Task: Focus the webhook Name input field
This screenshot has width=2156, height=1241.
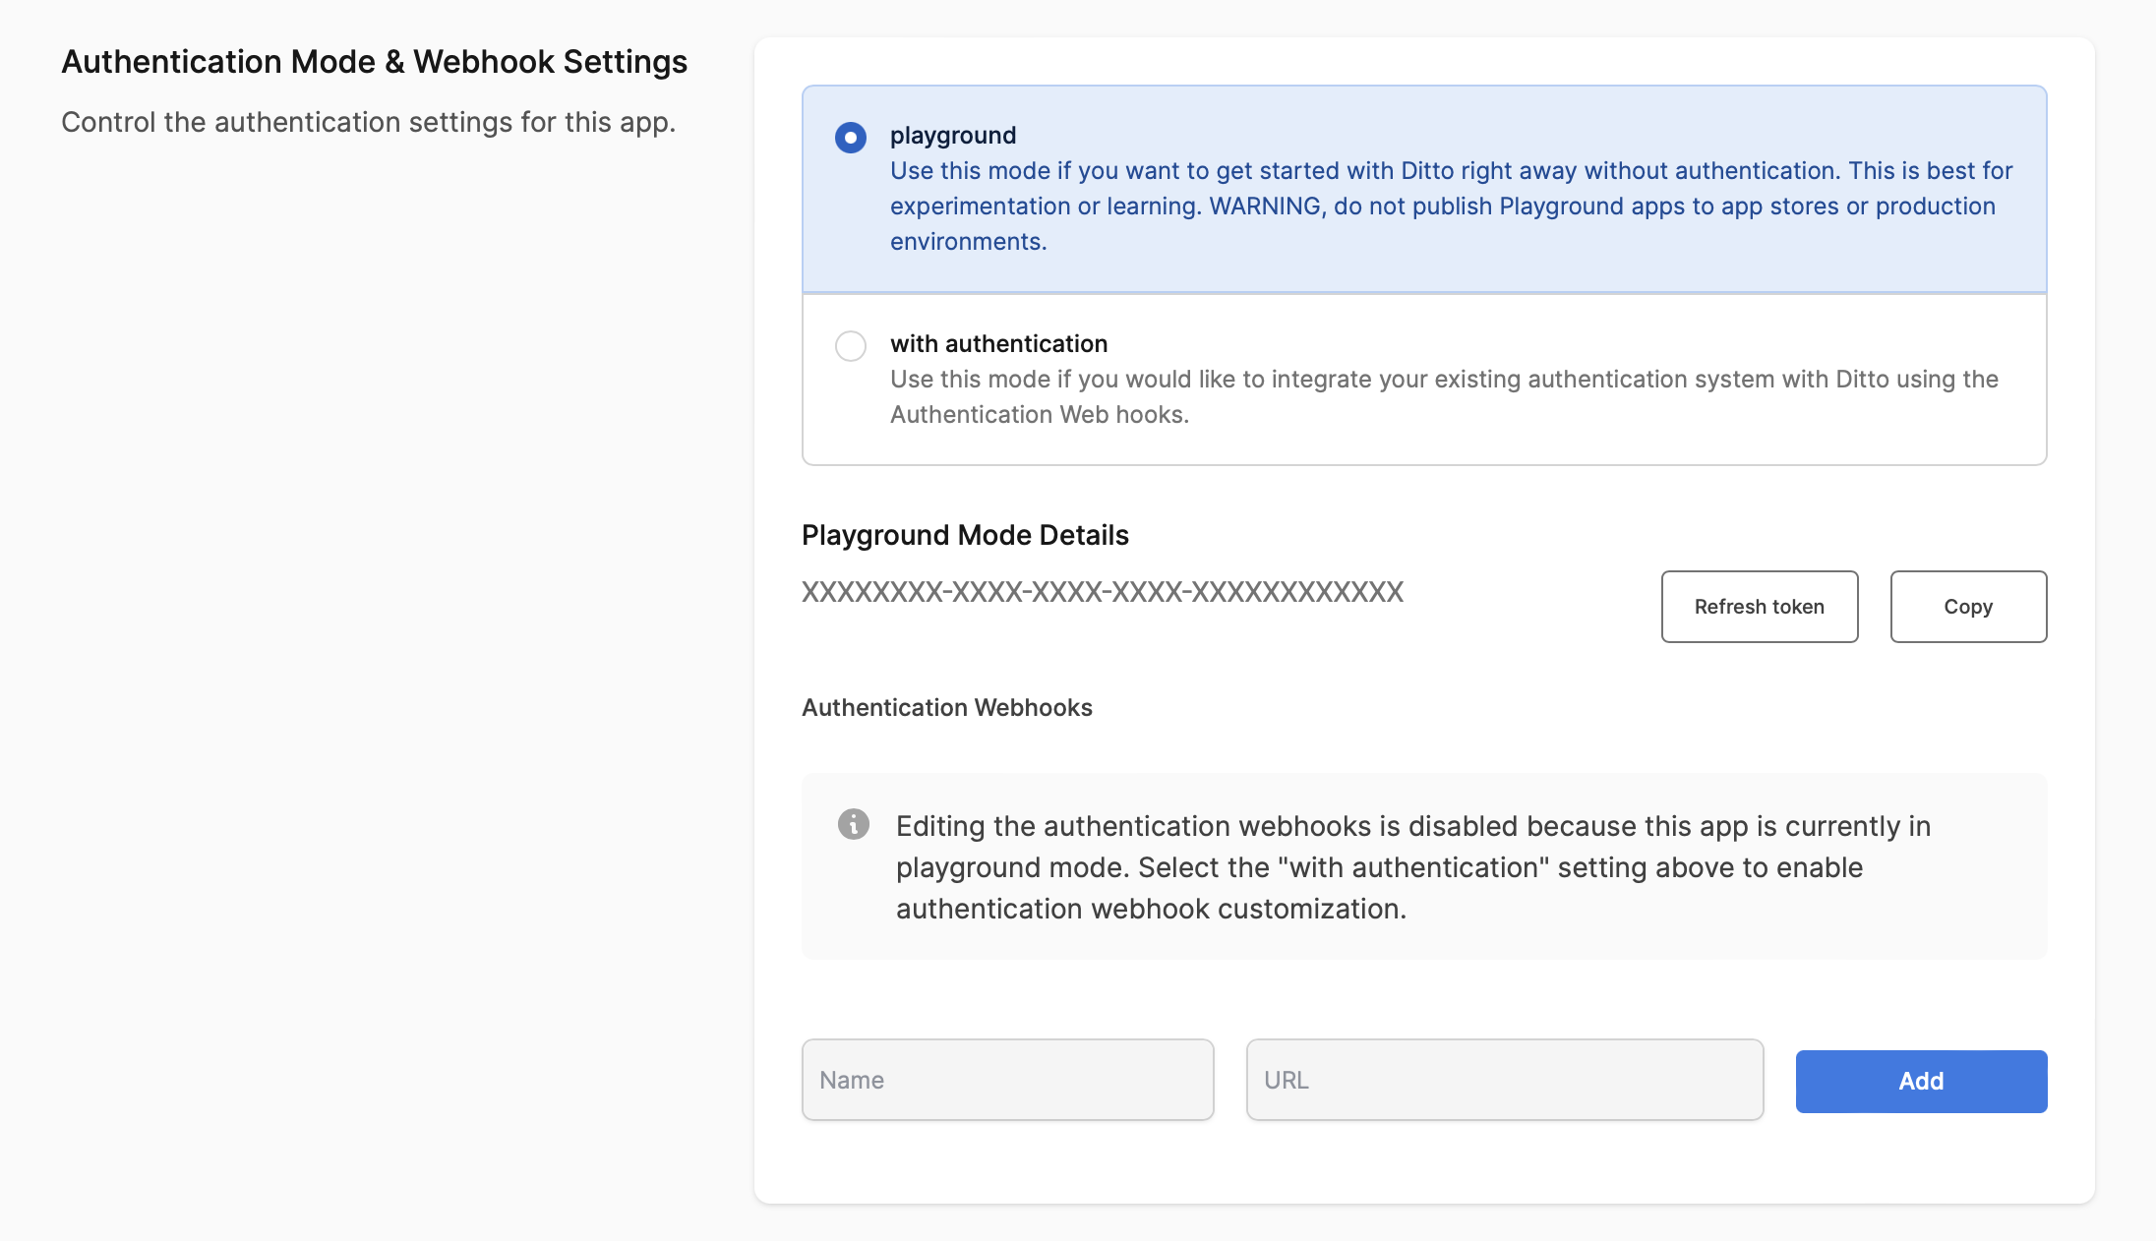Action: tap(1007, 1080)
